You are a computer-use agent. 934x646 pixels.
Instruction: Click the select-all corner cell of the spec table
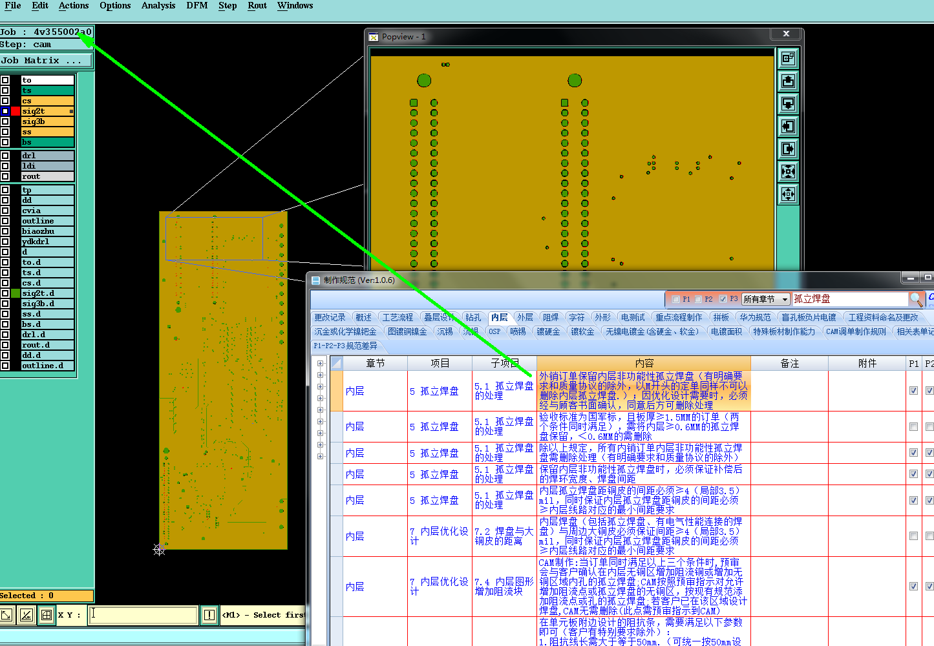(x=337, y=363)
